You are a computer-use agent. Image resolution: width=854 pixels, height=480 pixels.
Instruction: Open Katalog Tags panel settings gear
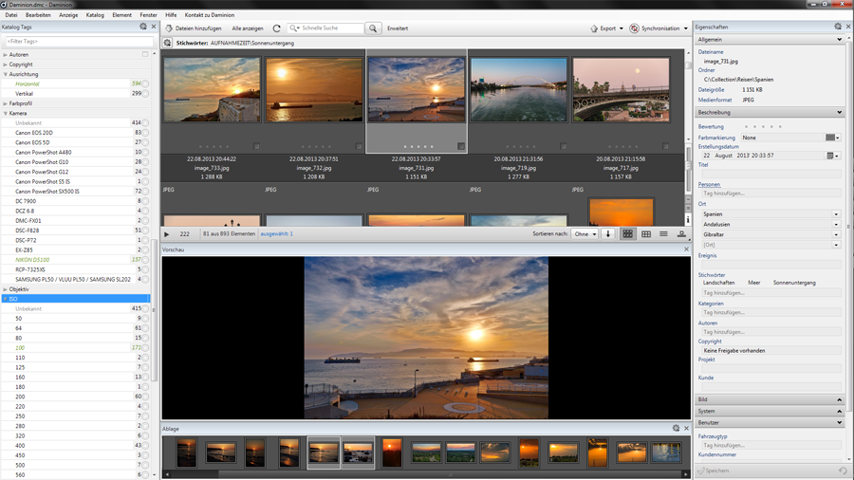143,27
